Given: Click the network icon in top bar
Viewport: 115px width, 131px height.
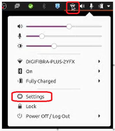Looking at the screenshot, I should pos(73,7).
